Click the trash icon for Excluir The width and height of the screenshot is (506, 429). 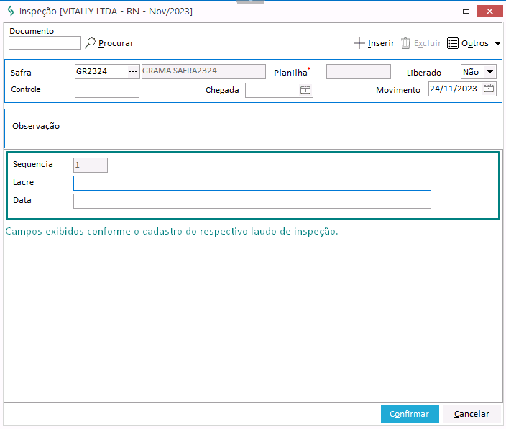[x=405, y=43]
